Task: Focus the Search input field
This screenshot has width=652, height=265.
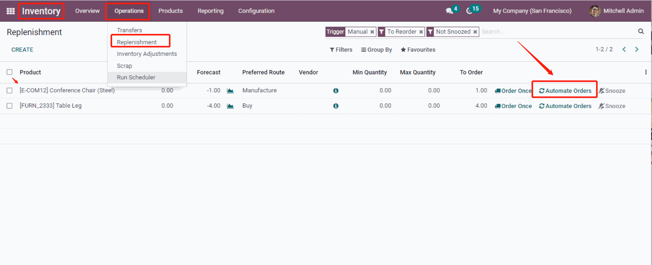Action: [557, 32]
